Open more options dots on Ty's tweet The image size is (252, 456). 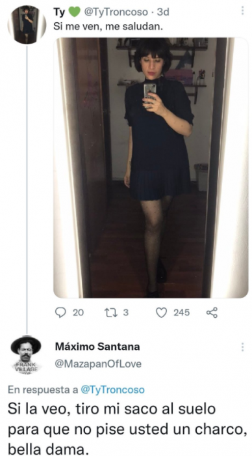click(242, 11)
